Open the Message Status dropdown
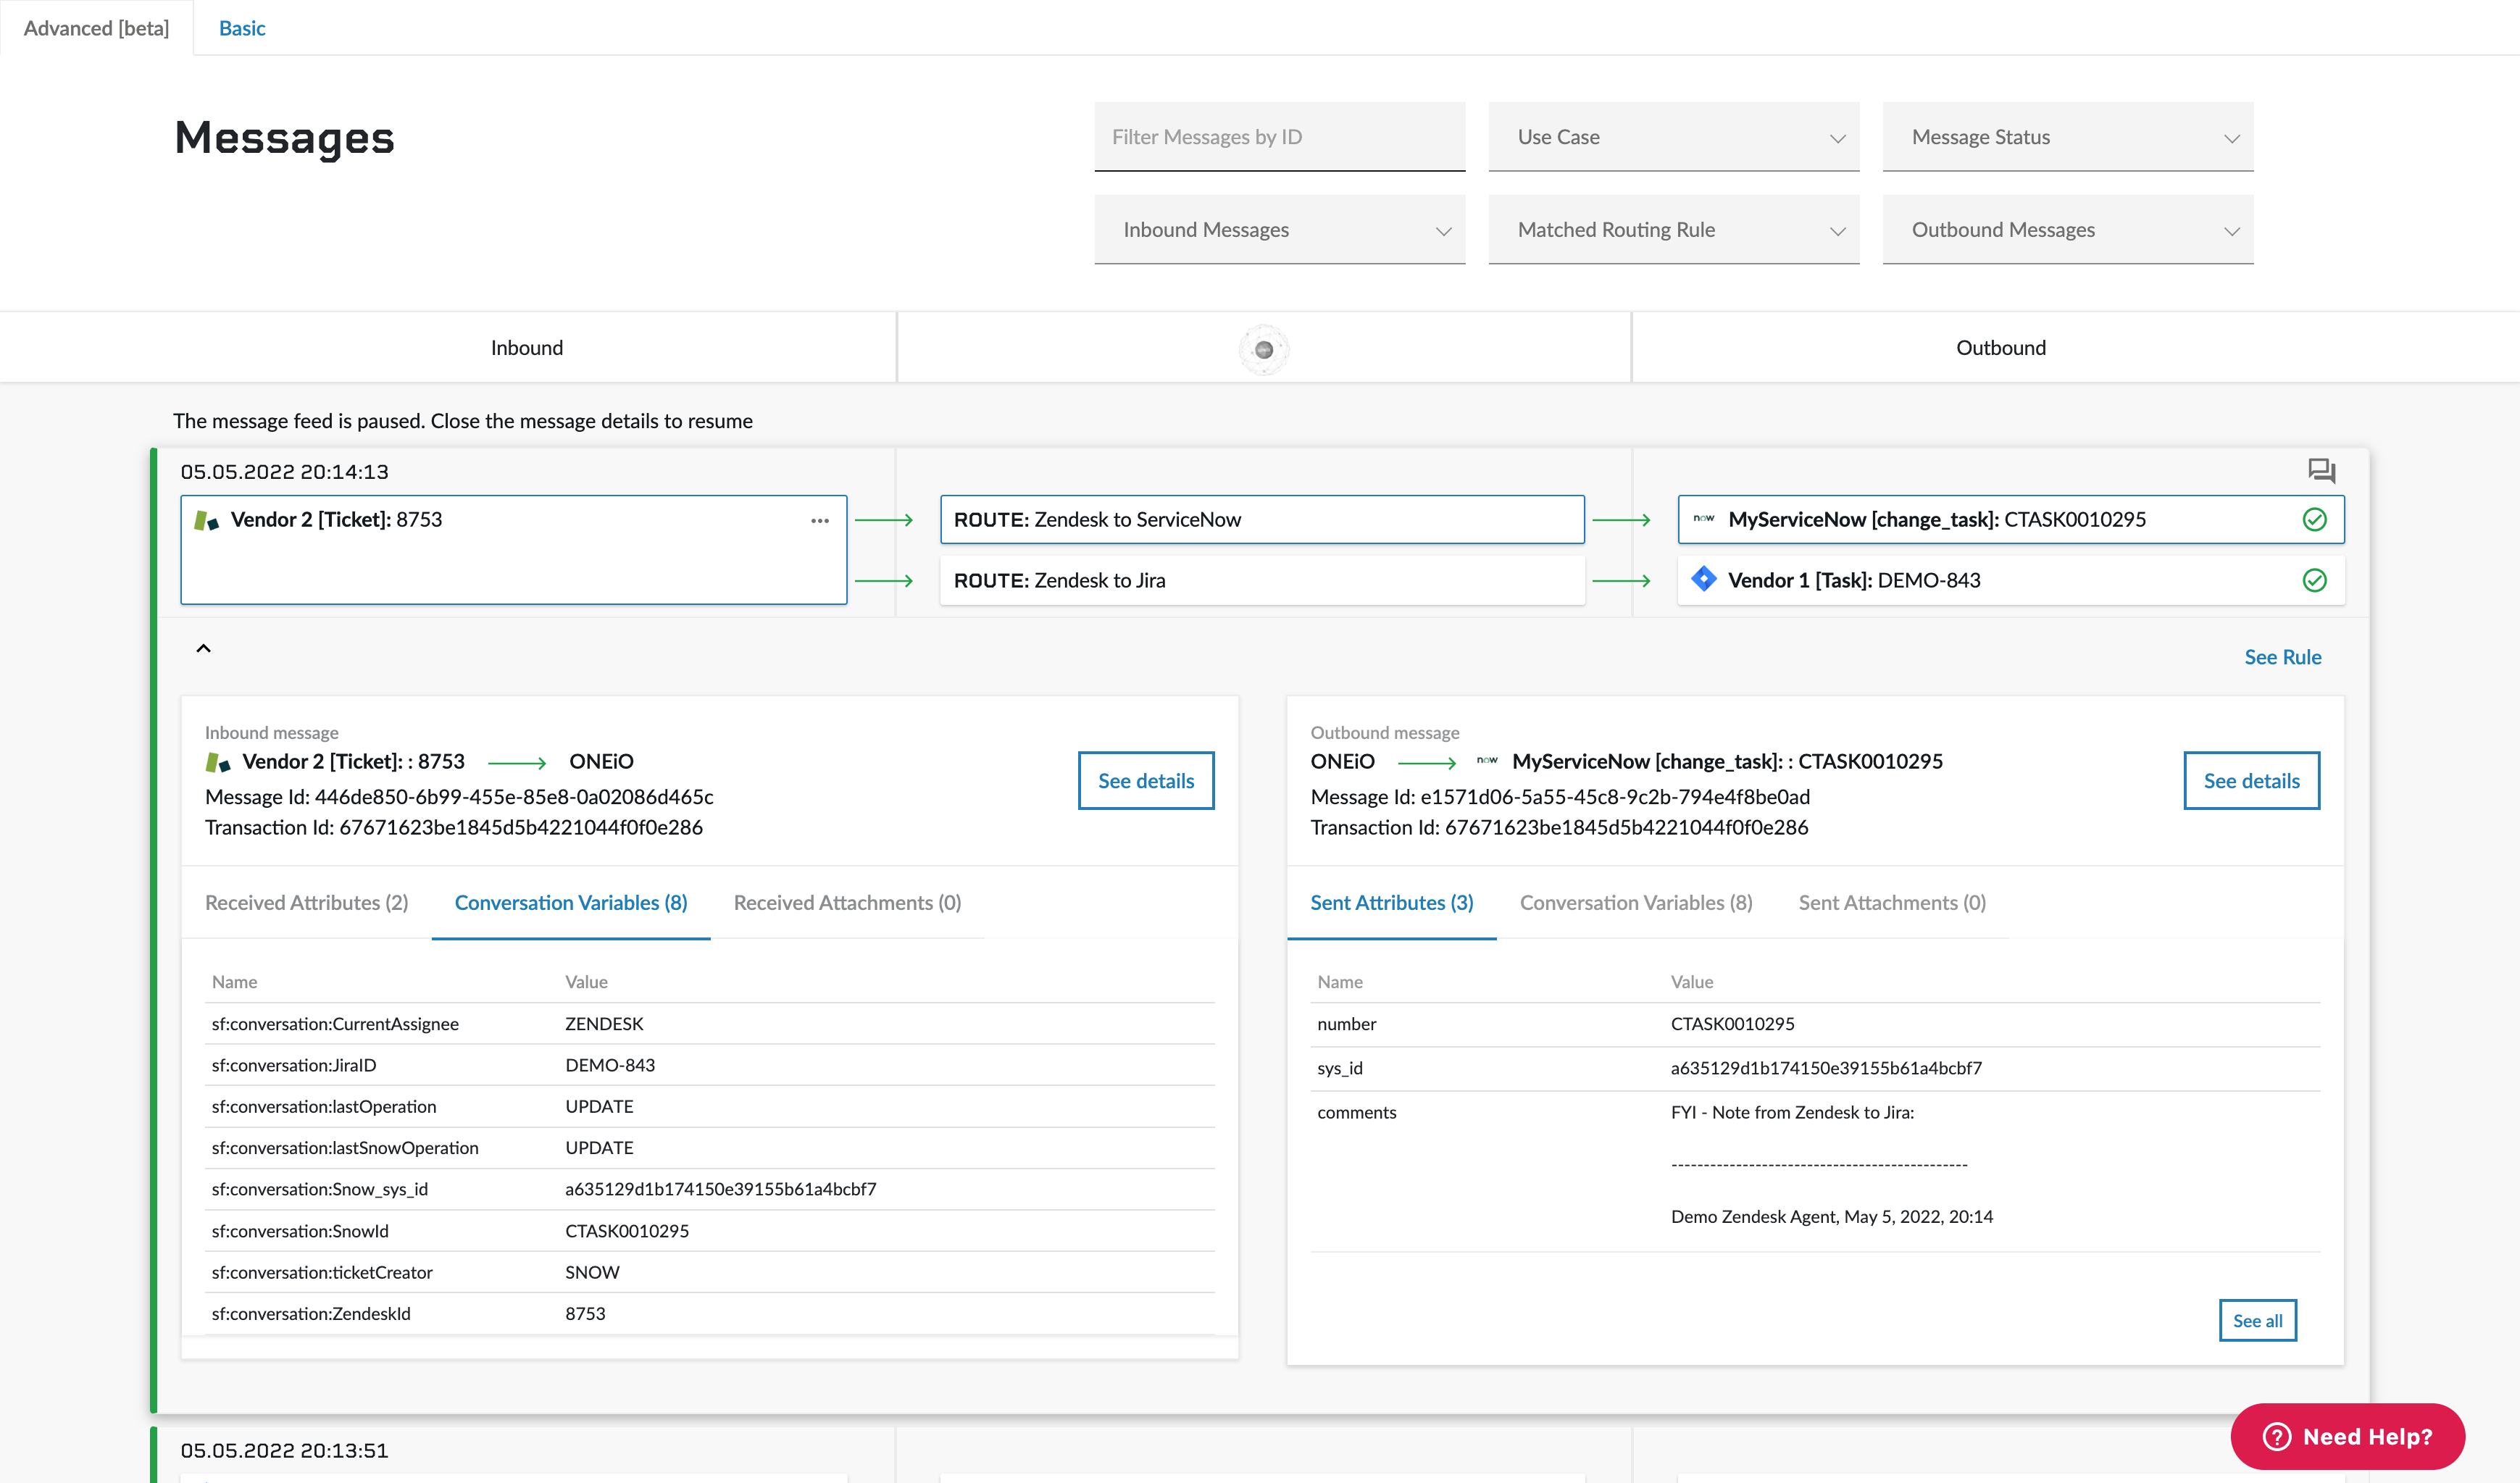2520x1483 pixels. 2067,137
